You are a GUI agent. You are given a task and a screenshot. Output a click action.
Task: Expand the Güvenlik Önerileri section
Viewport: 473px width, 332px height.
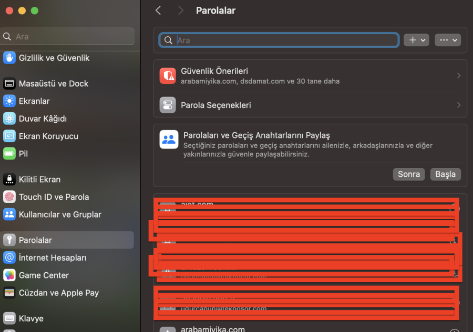tap(310, 76)
